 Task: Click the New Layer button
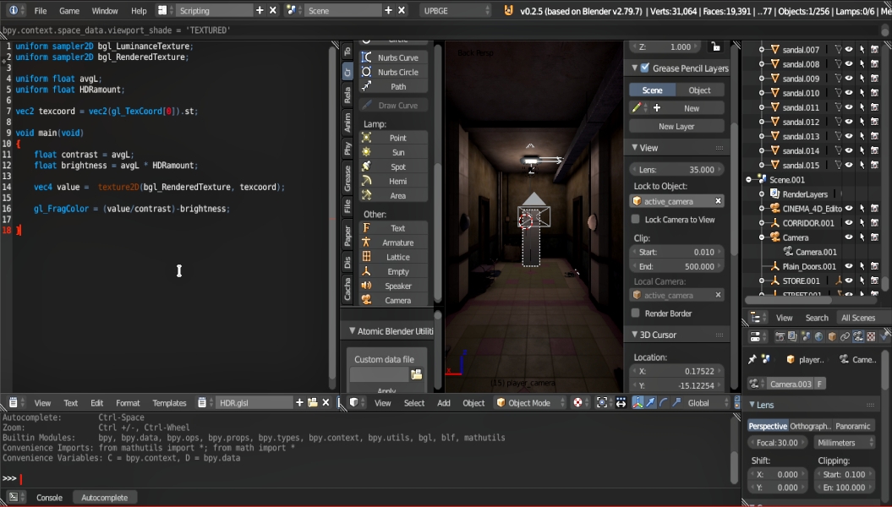tap(676, 127)
